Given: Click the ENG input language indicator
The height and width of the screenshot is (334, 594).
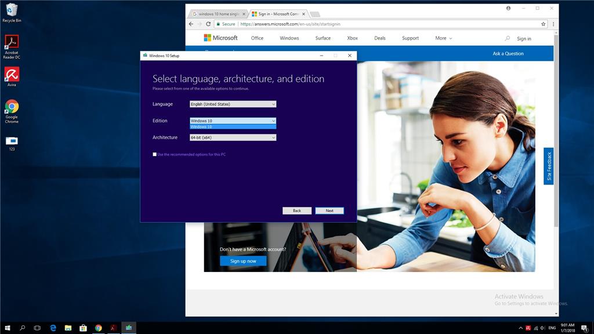Looking at the screenshot, I should pyautogui.click(x=552, y=328).
